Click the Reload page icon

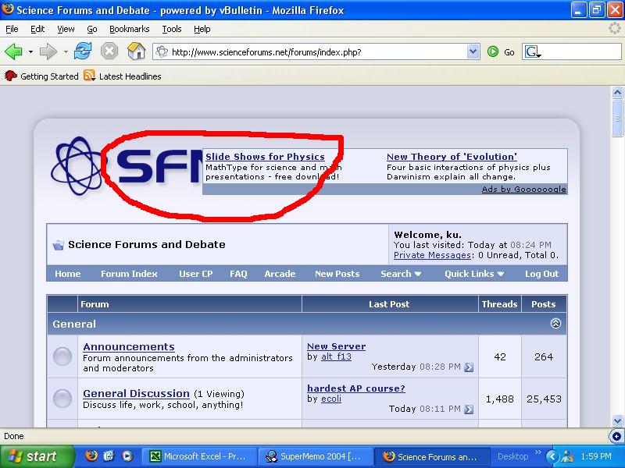pyautogui.click(x=83, y=51)
